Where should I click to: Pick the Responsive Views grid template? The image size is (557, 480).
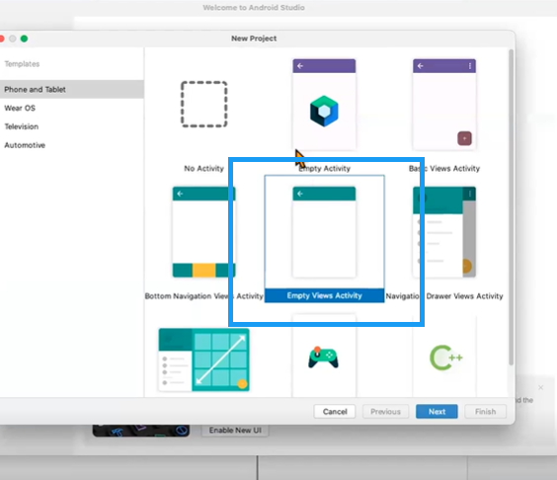pyautogui.click(x=203, y=360)
